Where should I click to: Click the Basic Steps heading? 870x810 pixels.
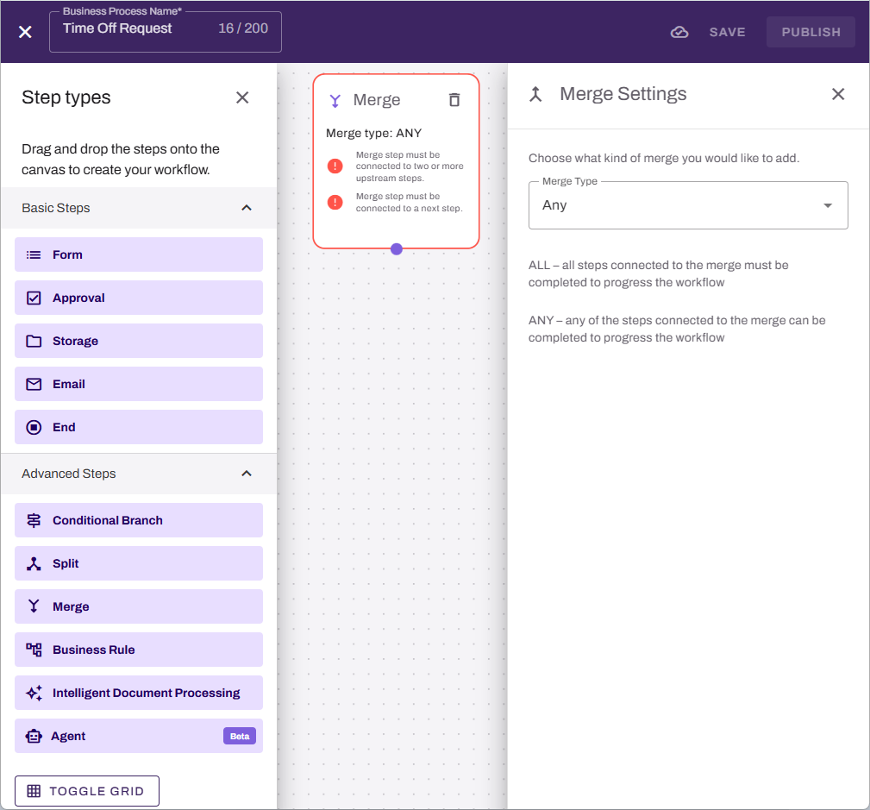56,208
